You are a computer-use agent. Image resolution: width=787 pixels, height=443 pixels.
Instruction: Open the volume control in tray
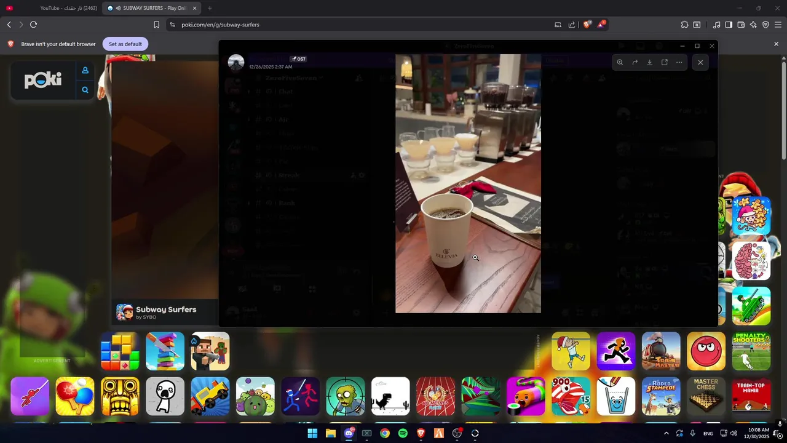(734, 433)
